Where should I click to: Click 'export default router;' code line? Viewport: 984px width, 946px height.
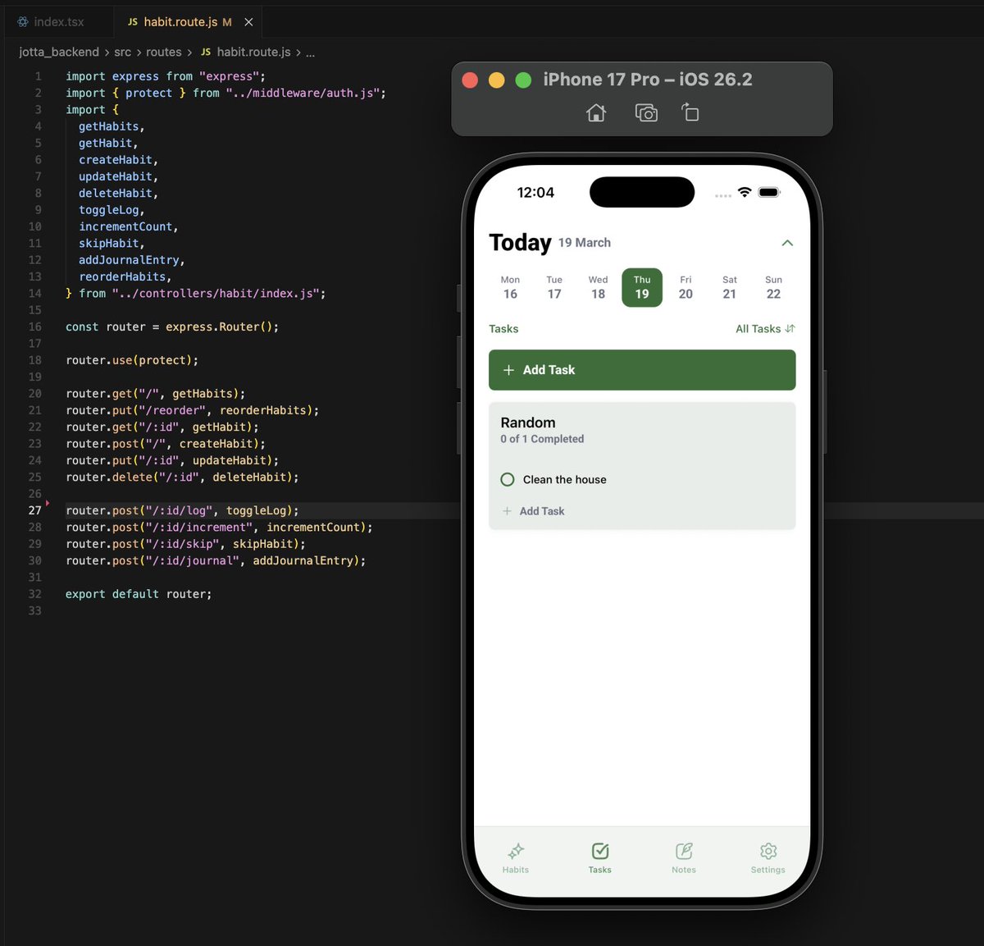point(139,594)
